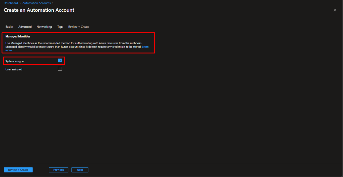343x177 pixels.
Task: Open the Review + Create tab
Action: tap(79, 27)
